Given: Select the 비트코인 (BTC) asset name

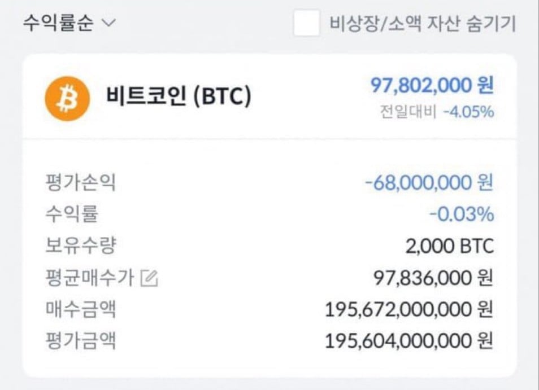Looking at the screenshot, I should (x=179, y=98).
